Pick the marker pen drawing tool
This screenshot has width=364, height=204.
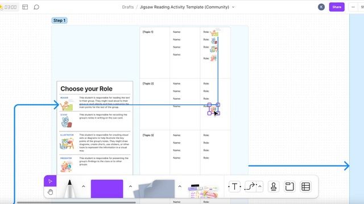[69, 188]
